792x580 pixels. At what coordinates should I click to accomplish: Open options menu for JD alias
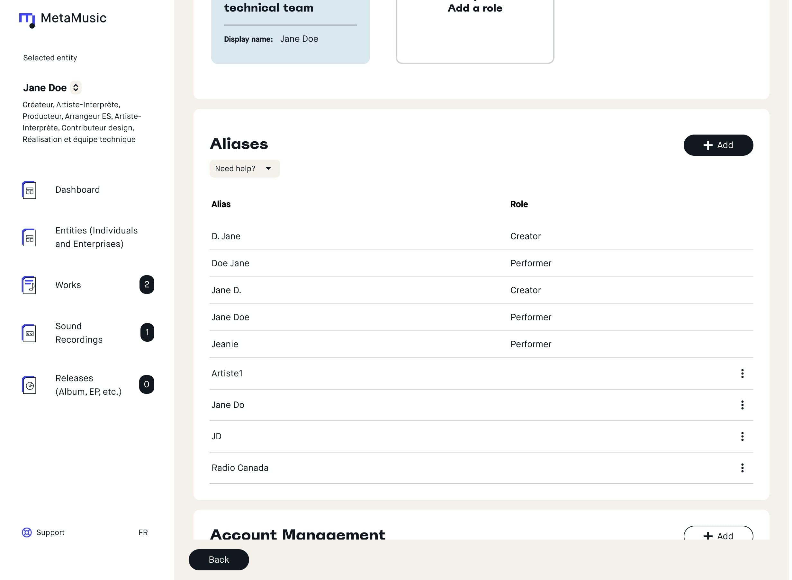(x=742, y=436)
